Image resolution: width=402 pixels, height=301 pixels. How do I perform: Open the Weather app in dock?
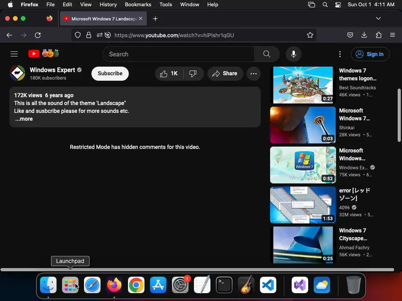pos(322,285)
